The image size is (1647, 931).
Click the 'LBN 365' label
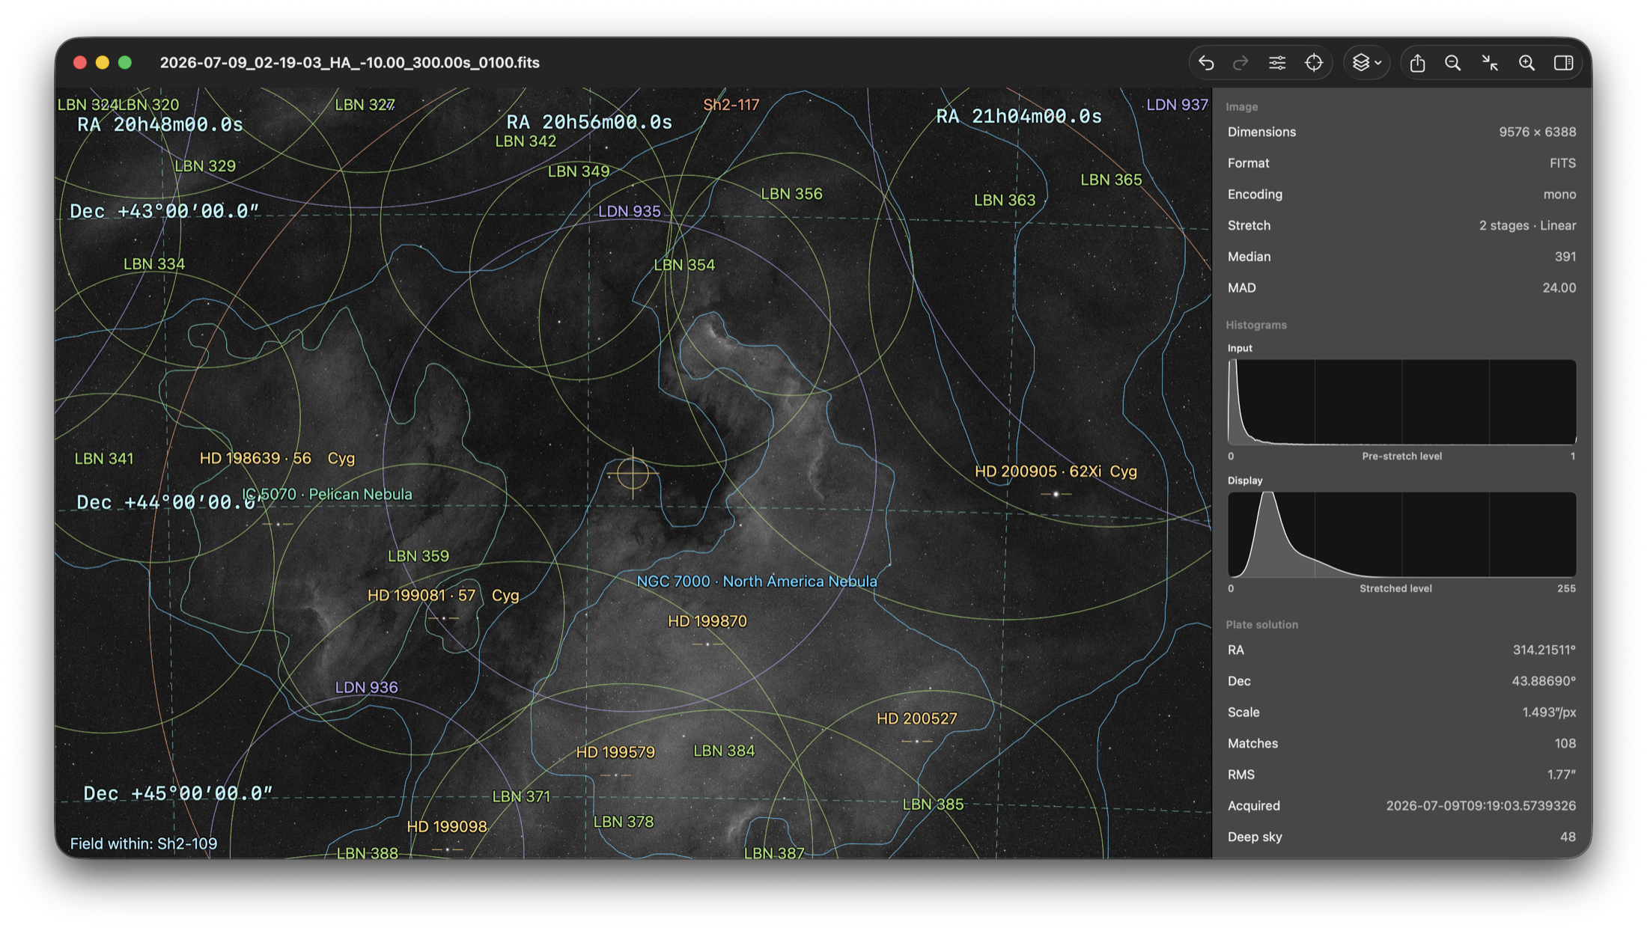tap(1111, 180)
